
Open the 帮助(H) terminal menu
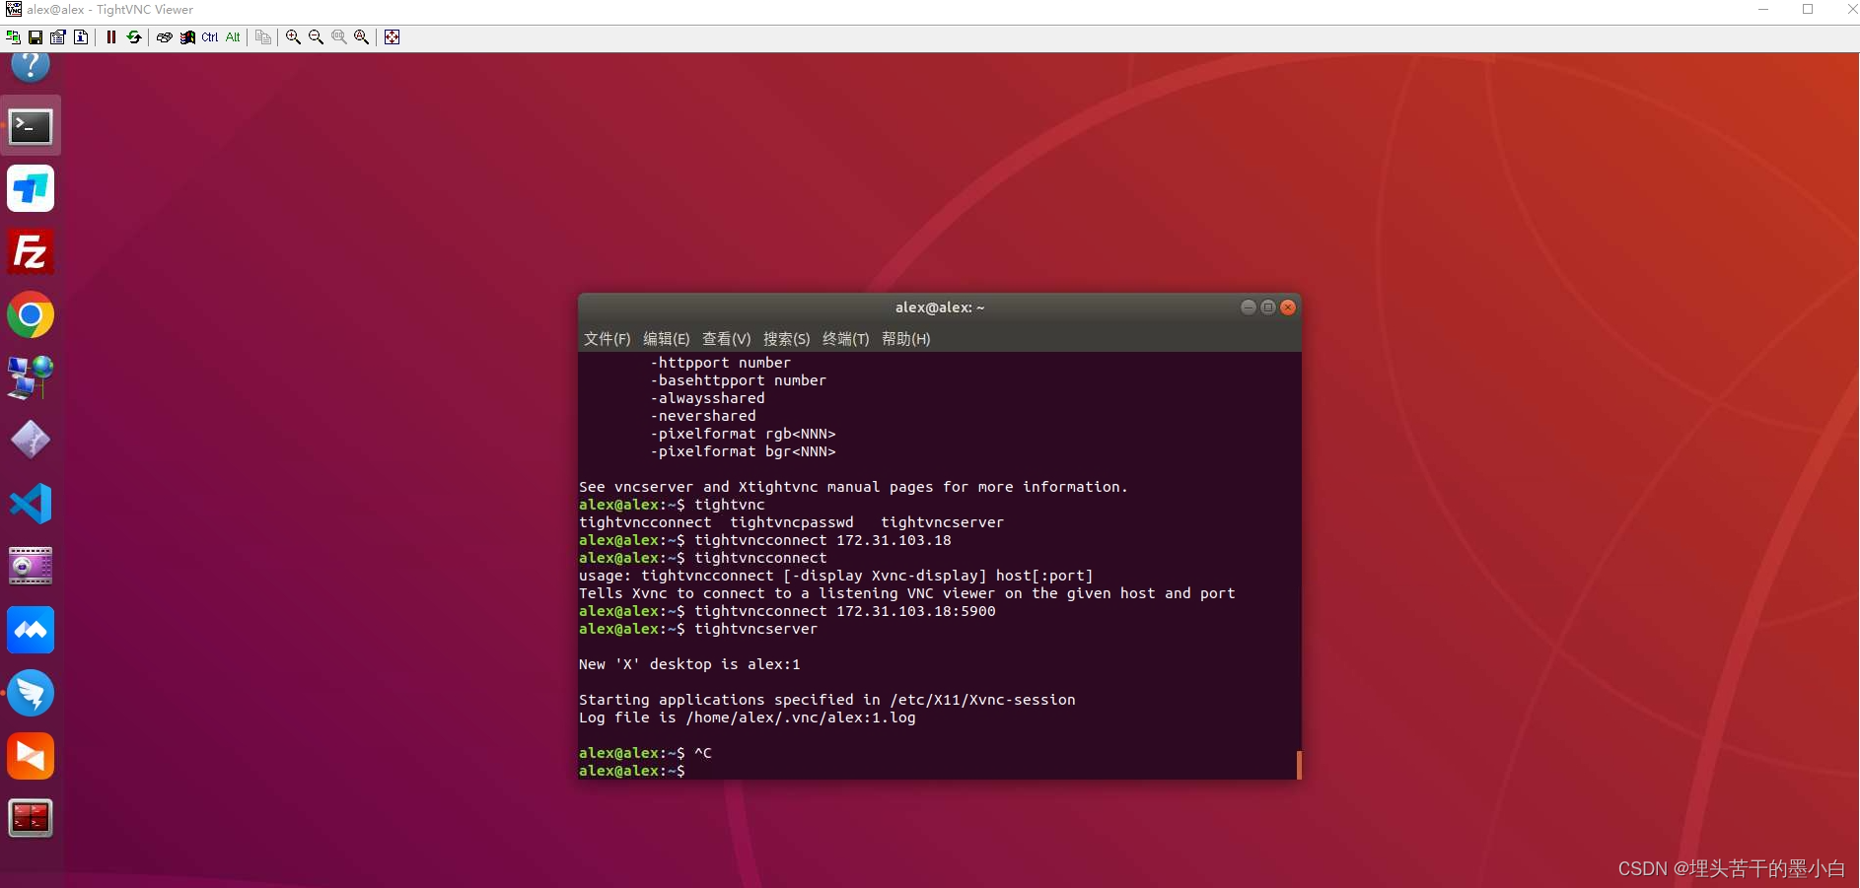(905, 339)
